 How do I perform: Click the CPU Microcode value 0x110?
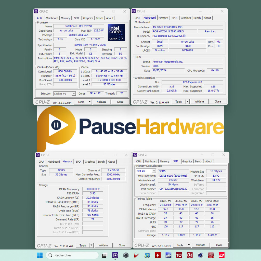[215, 70]
